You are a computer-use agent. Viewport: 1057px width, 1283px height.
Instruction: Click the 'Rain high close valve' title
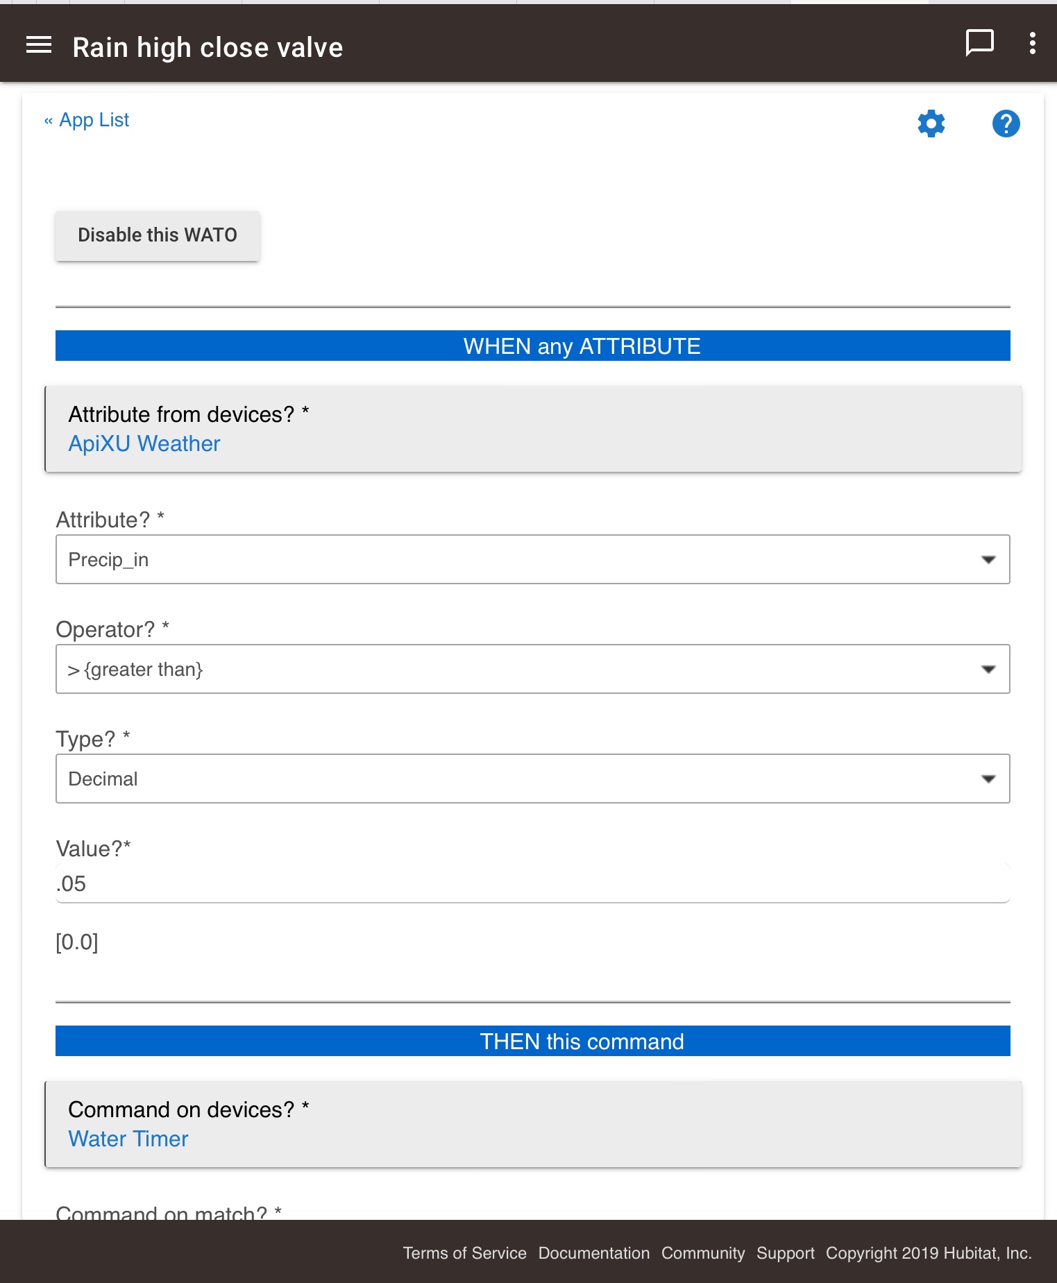tap(208, 48)
